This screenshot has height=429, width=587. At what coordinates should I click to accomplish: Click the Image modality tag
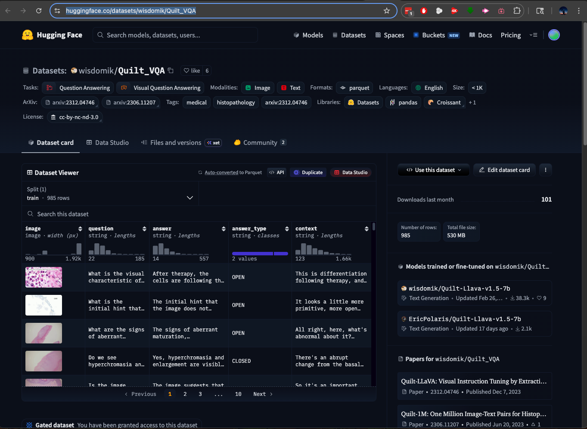[x=258, y=88]
